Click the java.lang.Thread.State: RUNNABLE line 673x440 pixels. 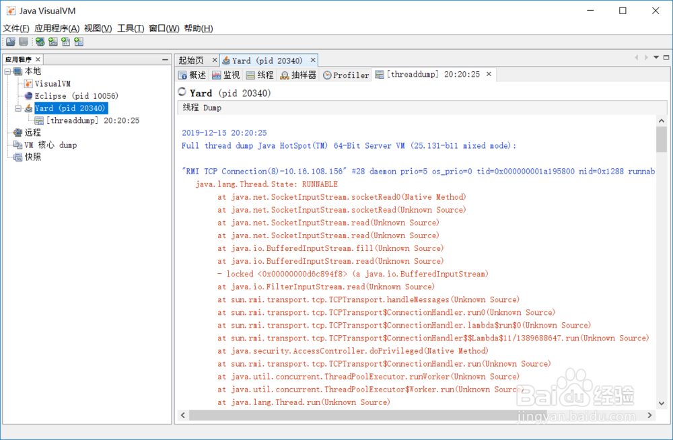pos(267,184)
